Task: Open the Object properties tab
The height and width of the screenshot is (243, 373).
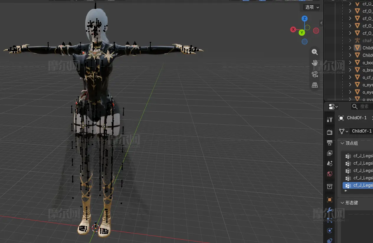Action: point(330,199)
